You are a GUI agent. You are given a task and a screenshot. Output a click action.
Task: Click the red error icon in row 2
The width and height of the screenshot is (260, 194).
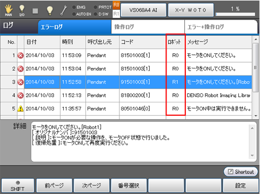coord(21,69)
